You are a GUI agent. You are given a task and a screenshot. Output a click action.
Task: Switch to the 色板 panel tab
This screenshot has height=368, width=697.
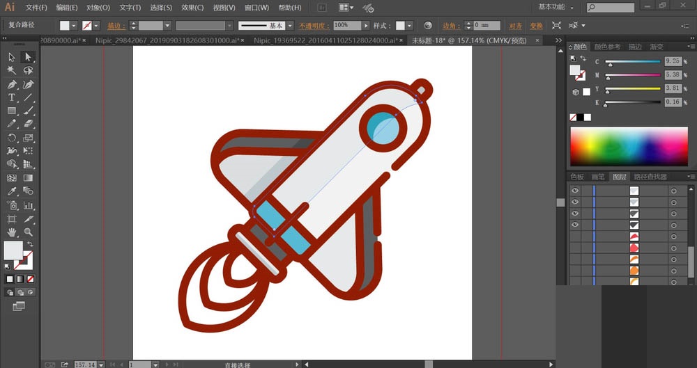click(577, 177)
